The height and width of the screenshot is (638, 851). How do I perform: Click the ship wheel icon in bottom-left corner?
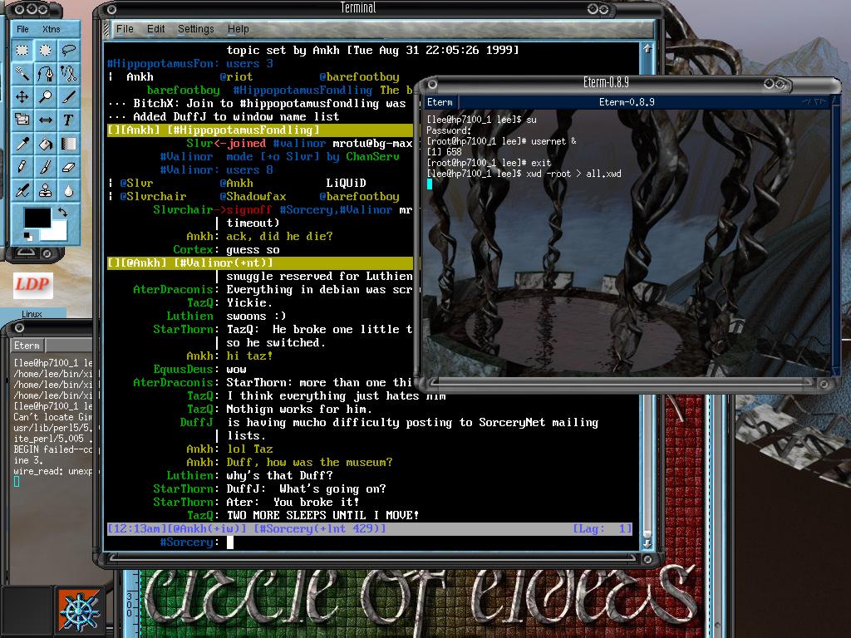pos(79,611)
